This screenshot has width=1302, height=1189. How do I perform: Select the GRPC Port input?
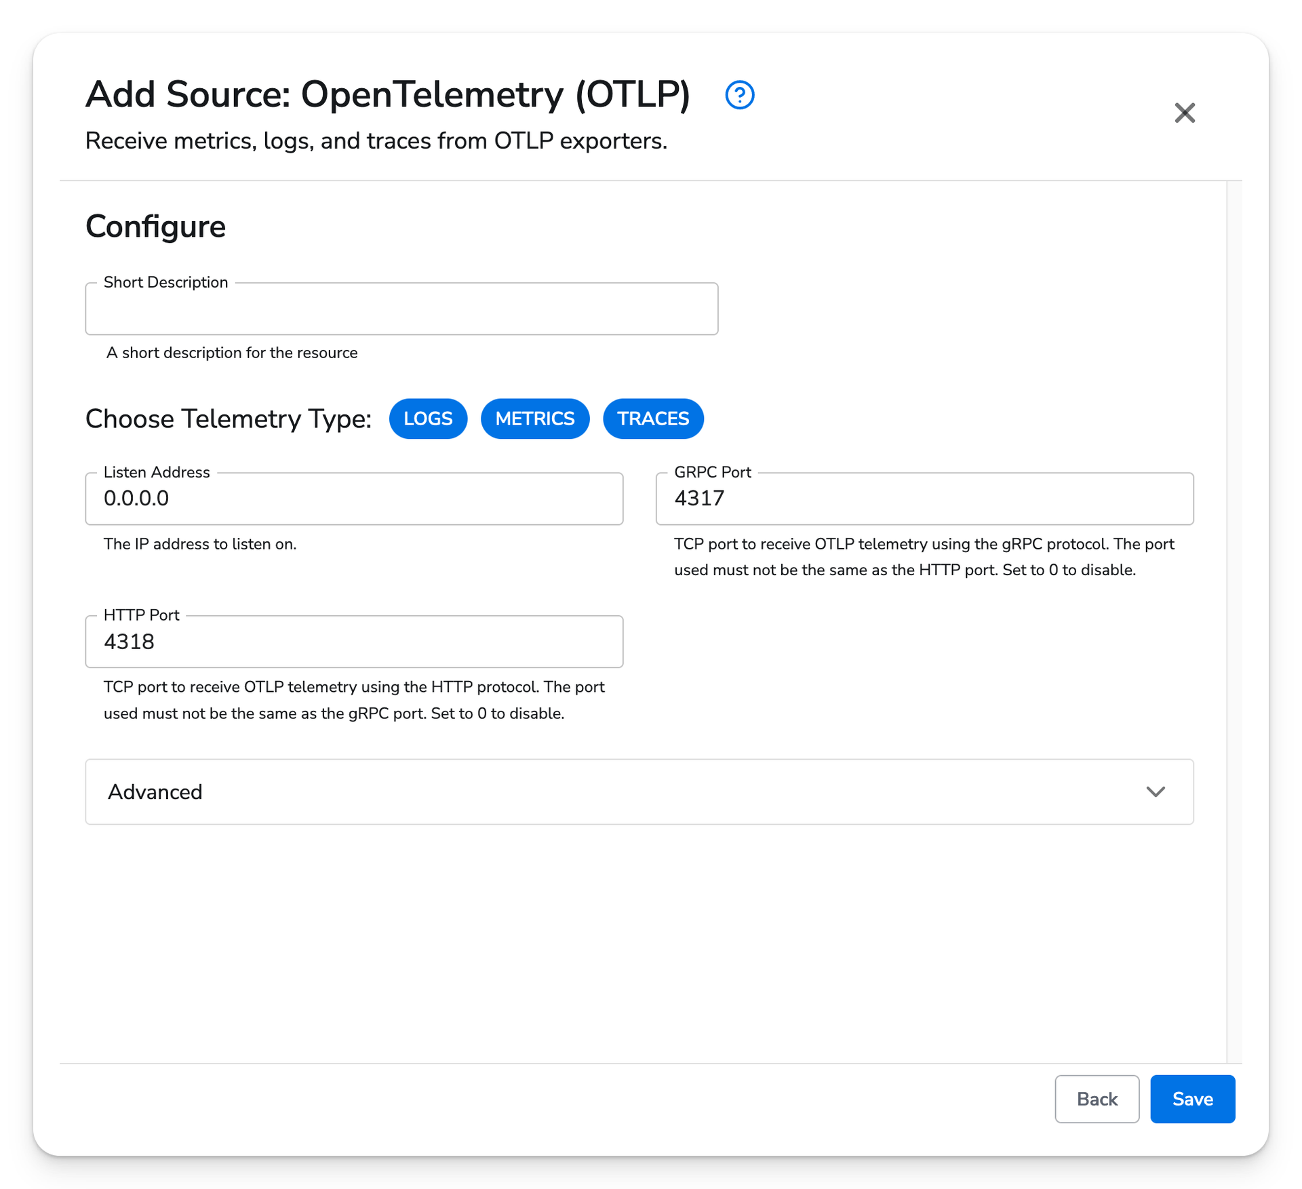(x=924, y=499)
